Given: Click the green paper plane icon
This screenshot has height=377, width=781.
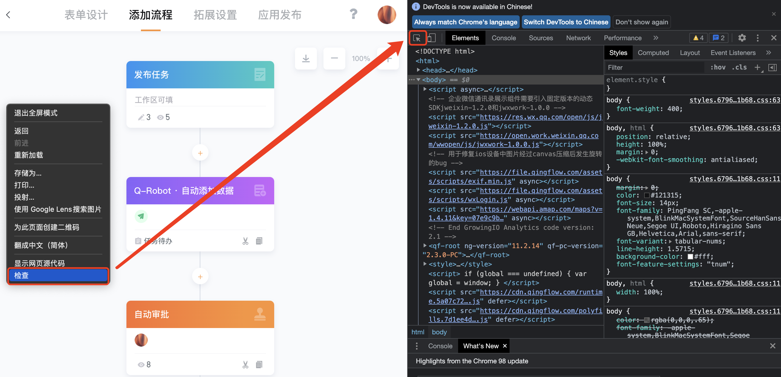Looking at the screenshot, I should (141, 216).
